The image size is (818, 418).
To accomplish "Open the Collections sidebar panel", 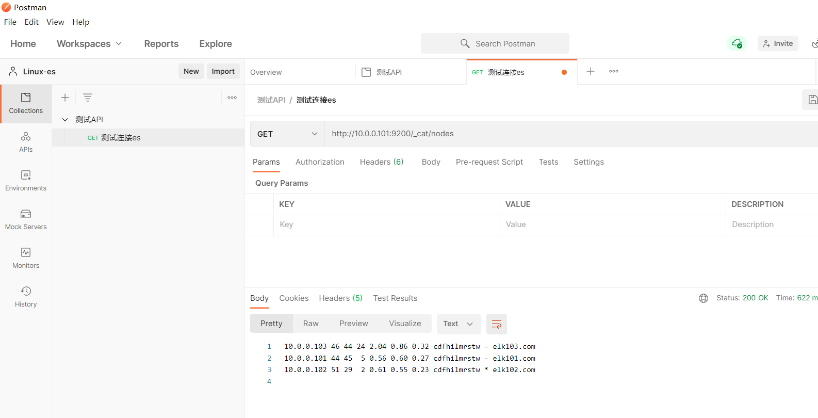I will click(x=26, y=104).
